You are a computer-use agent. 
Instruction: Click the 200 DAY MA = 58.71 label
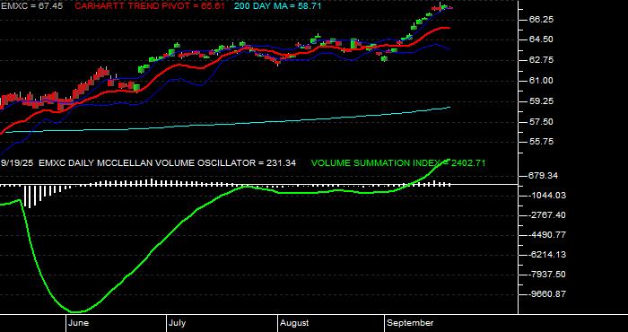[277, 6]
